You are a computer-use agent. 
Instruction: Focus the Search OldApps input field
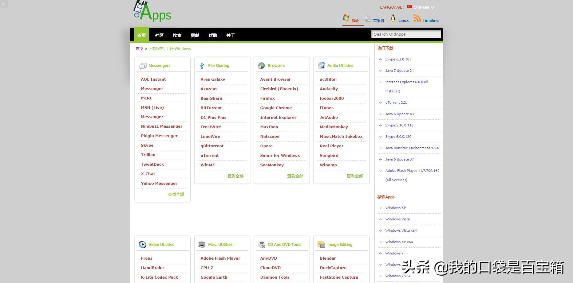click(406, 34)
